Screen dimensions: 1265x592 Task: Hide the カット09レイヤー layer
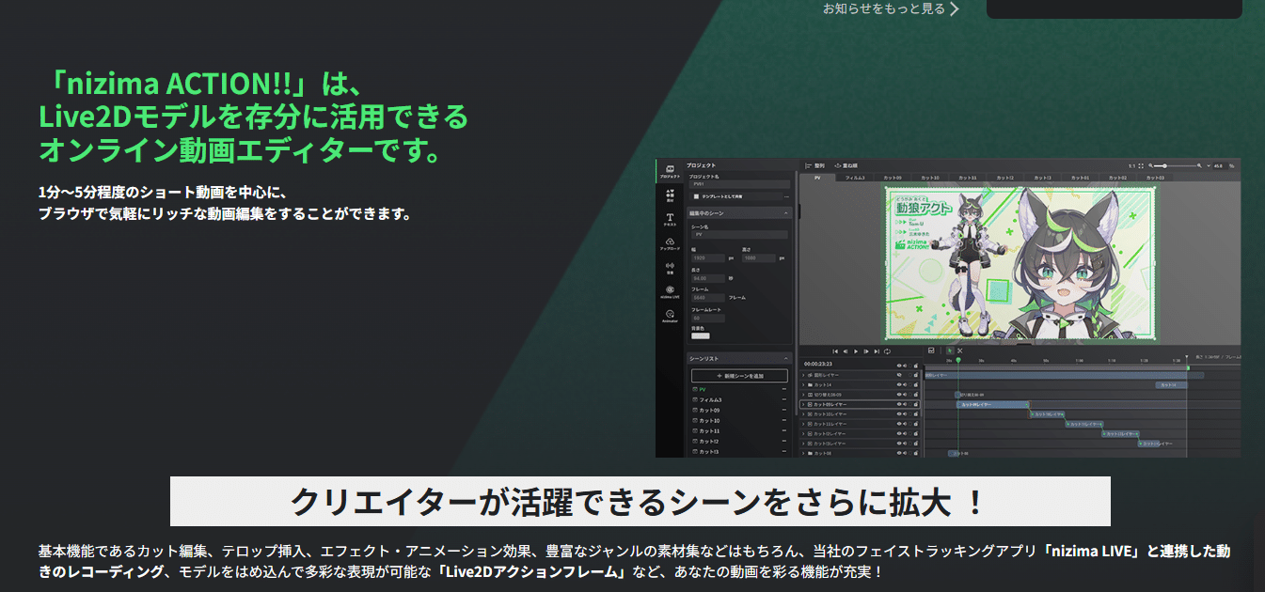pos(899,404)
